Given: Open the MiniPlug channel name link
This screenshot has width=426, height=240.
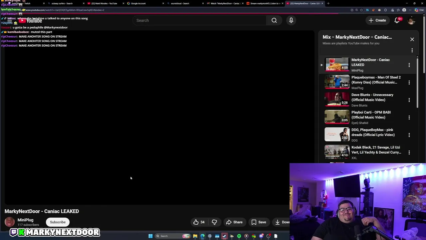Looking at the screenshot, I should 25,220.
